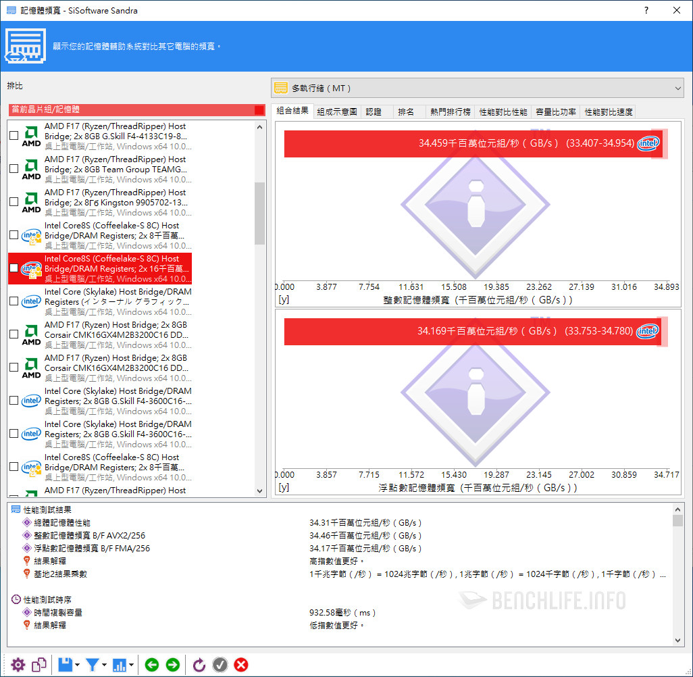
Task: Select the 性能對比速度 tab
Action: coord(608,112)
